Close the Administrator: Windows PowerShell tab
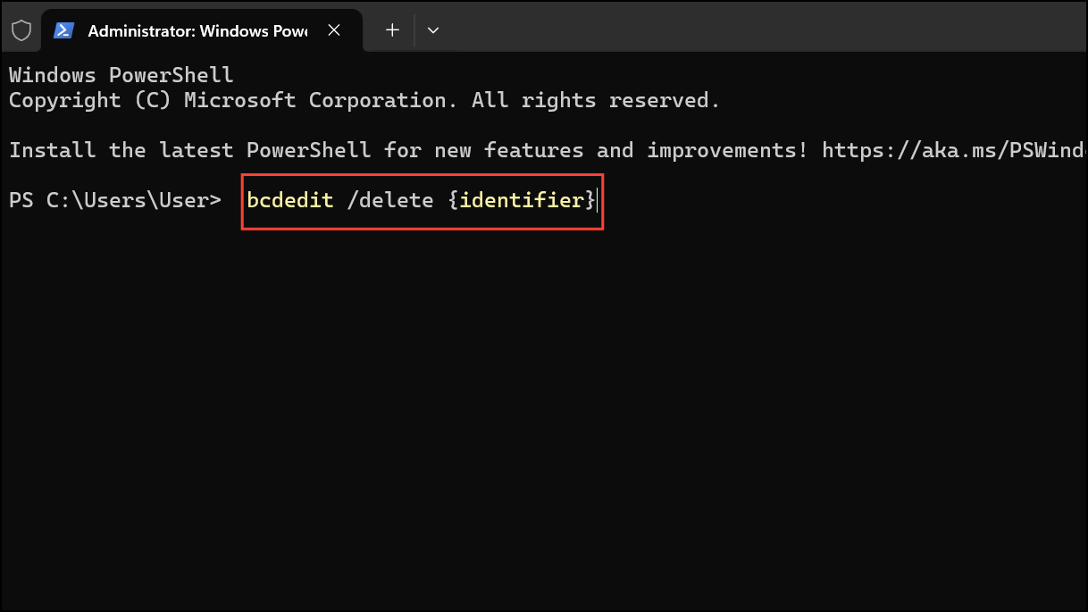The image size is (1088, 612). point(334,30)
